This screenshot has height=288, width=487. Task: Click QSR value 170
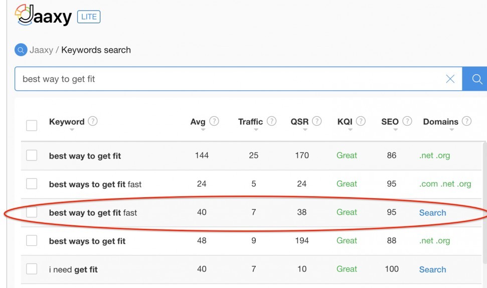pos(302,156)
